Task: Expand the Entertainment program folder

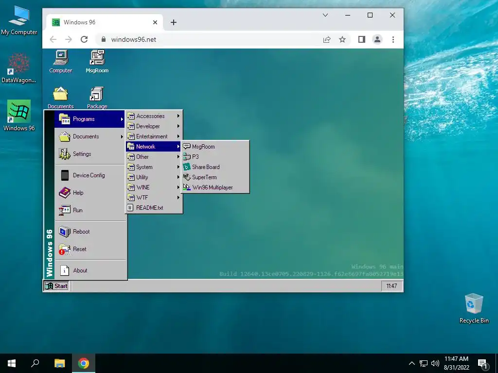Action: pos(154,136)
